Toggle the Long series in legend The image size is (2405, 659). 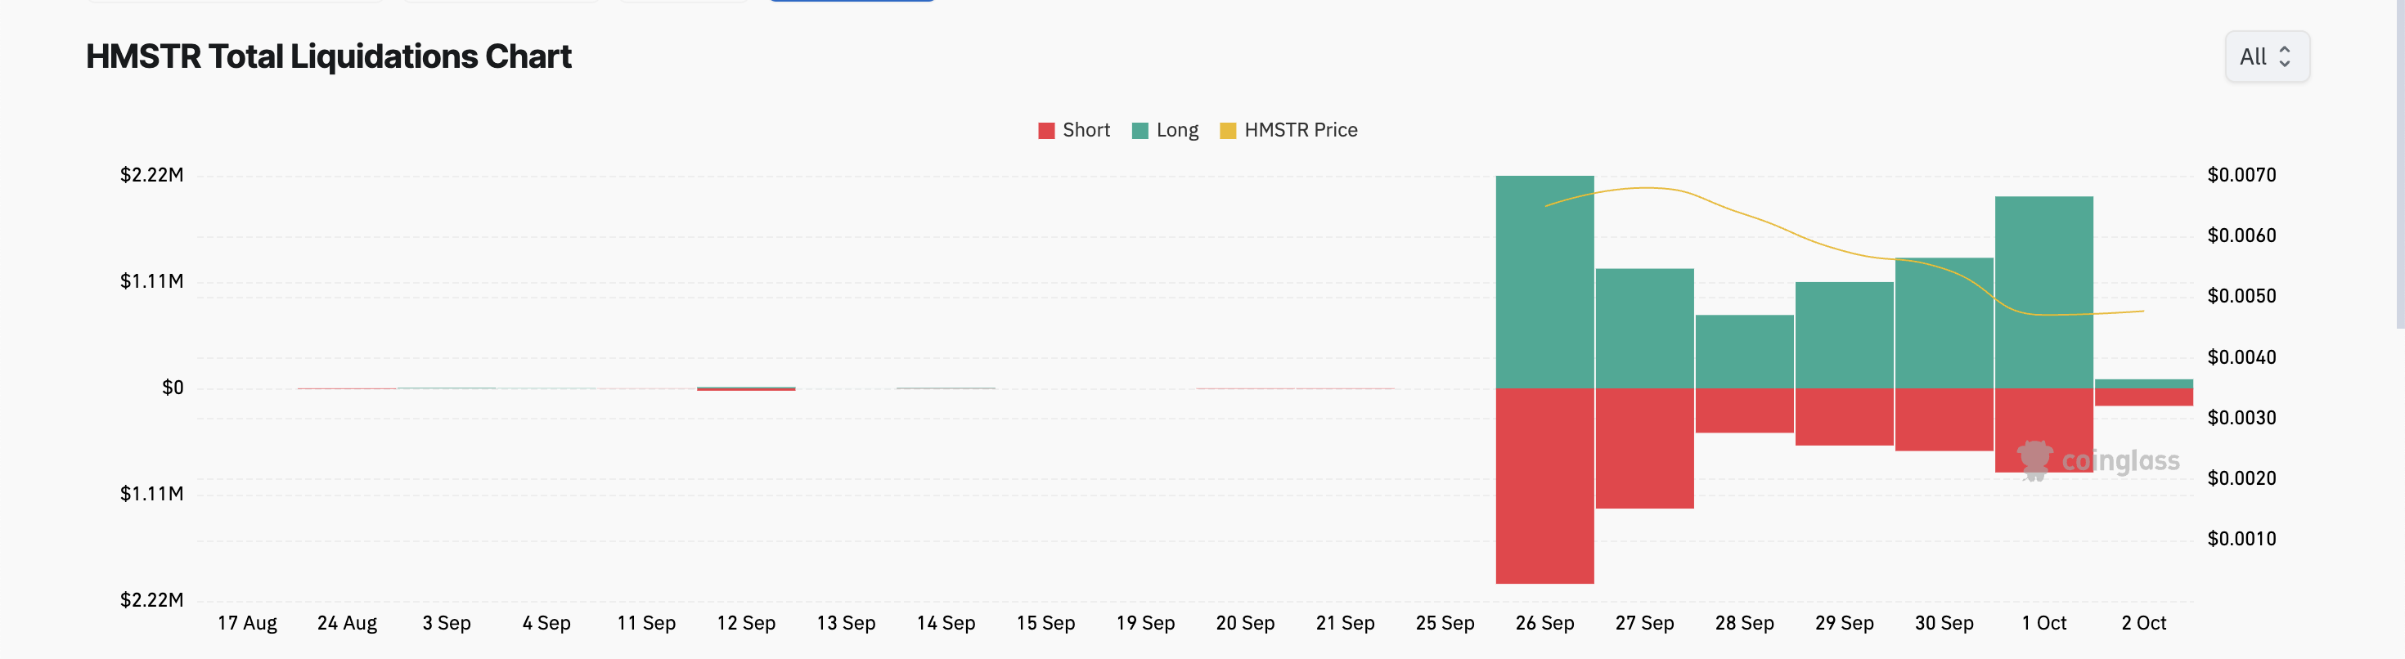pos(1165,131)
